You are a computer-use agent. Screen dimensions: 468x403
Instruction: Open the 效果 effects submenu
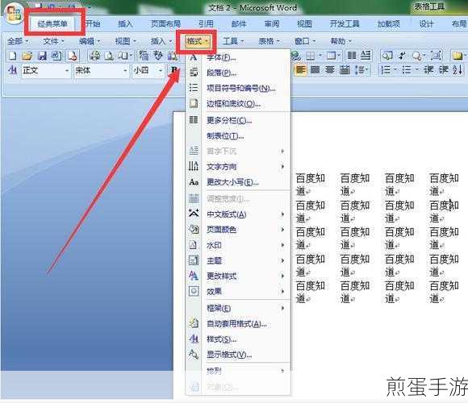pos(238,291)
